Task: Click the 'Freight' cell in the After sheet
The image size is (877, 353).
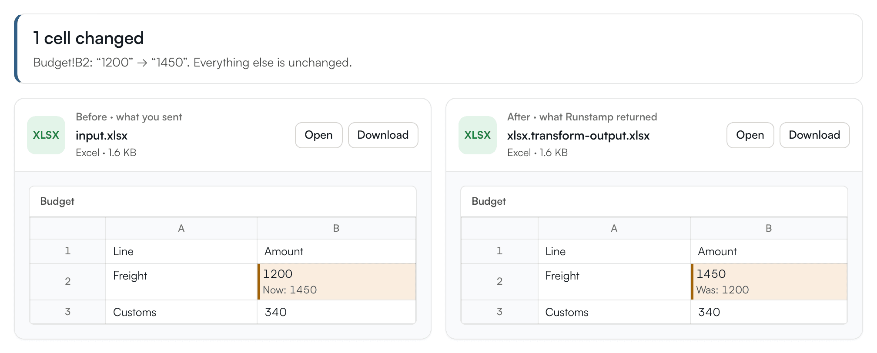Action: 614,282
